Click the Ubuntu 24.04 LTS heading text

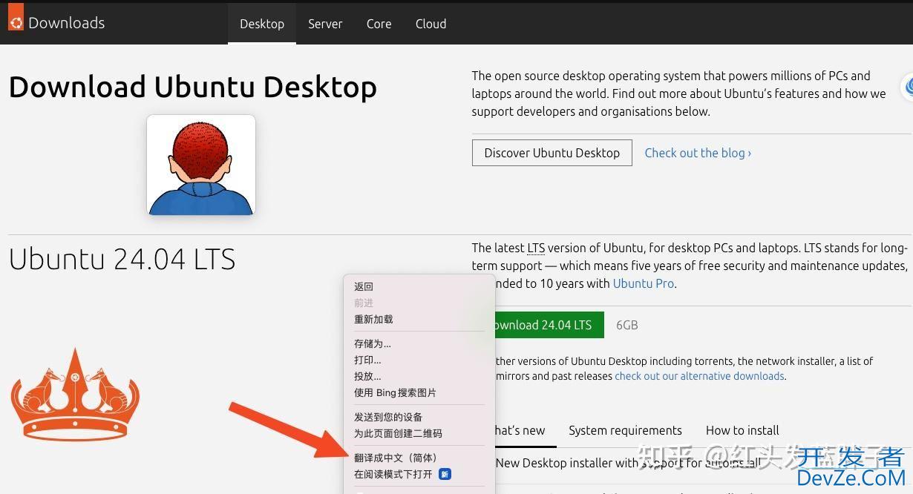point(122,260)
